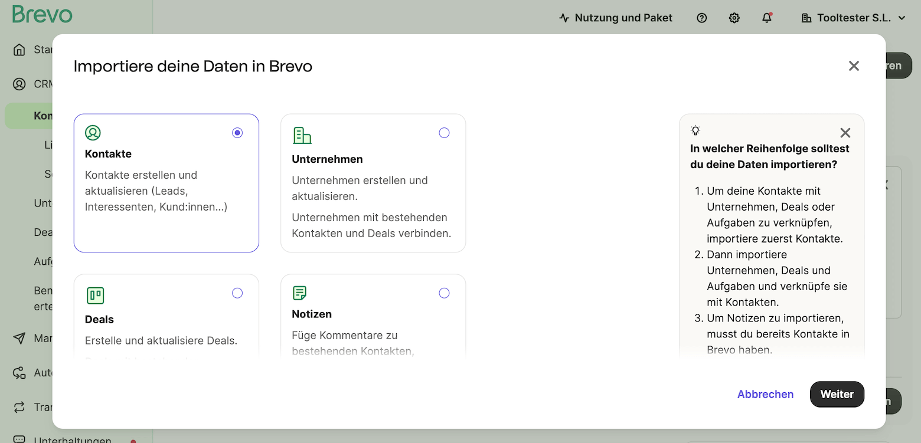Open Nutzung und Paket in the top bar
This screenshot has height=443, width=921.
[x=615, y=18]
